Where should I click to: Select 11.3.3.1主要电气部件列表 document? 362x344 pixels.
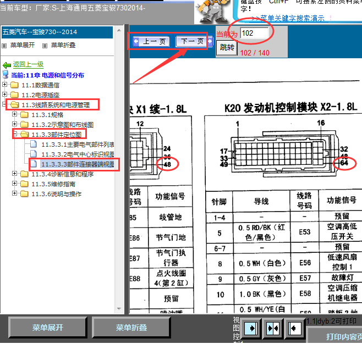point(78,145)
